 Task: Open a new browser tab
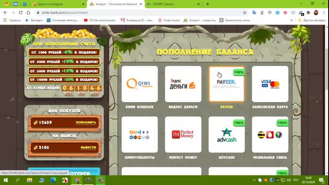208,4
